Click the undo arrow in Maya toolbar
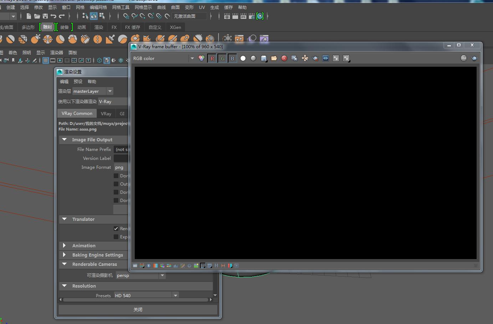Viewport: 493px width, 324px height. click(x=53, y=16)
